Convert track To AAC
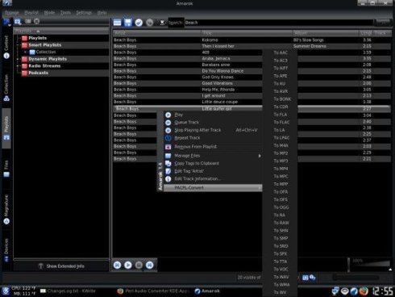The width and height of the screenshot is (395, 297). 280,52
